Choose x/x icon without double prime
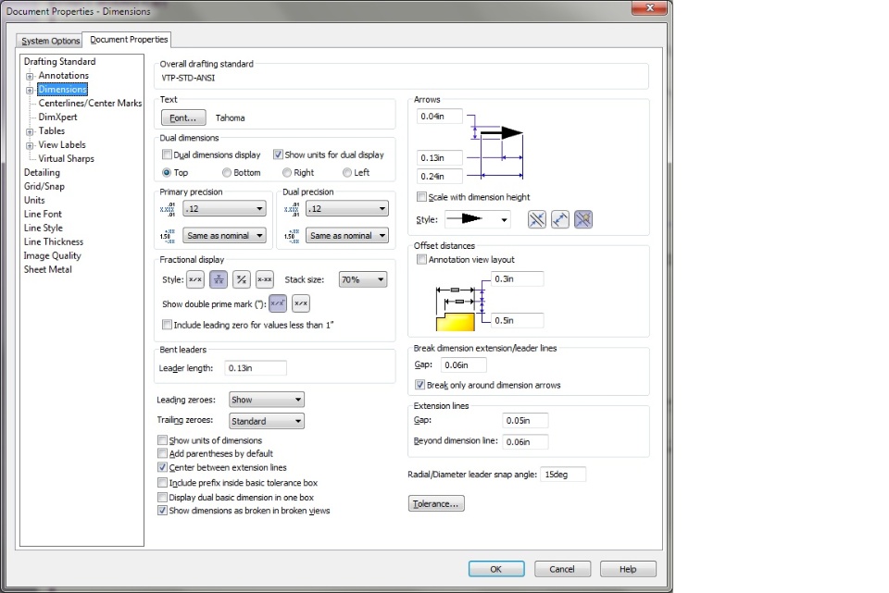Image resolution: width=889 pixels, height=593 pixels. tap(301, 303)
